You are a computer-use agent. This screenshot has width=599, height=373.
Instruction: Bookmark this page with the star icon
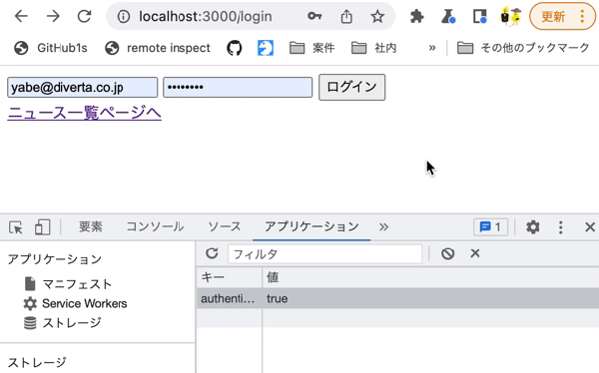[377, 16]
